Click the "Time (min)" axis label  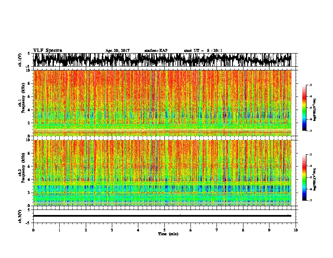click(168, 234)
